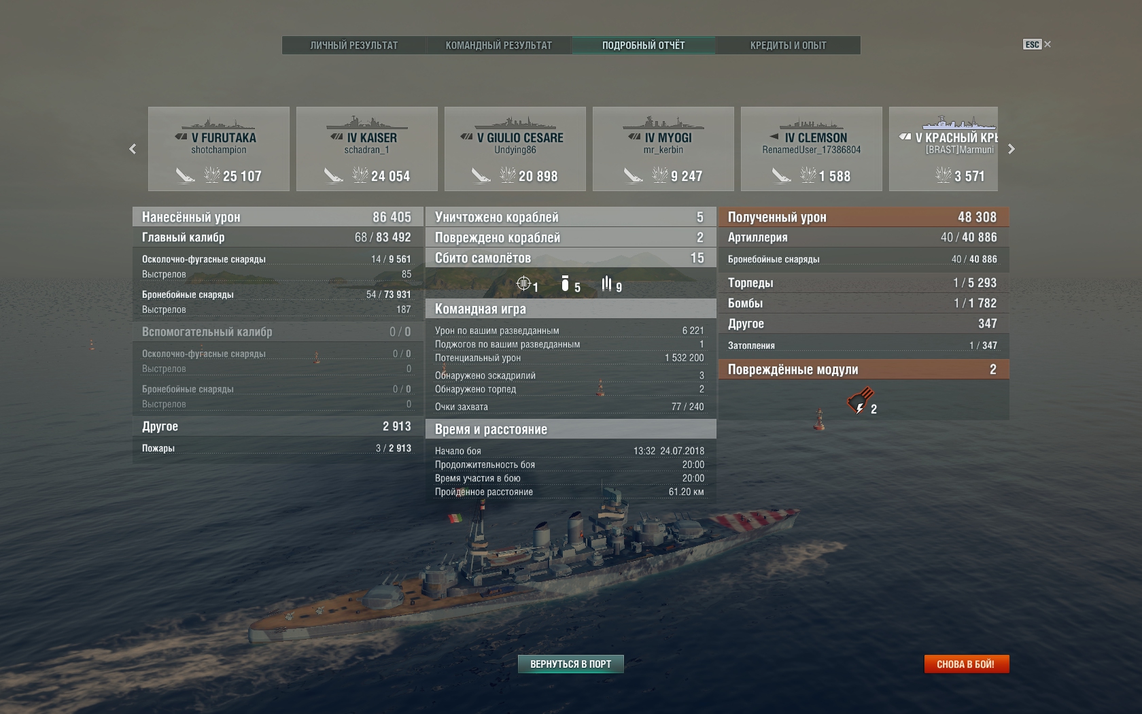Click the sunk ship icon on Furutaka card
Screen dimensions: 1142x714
(186, 175)
